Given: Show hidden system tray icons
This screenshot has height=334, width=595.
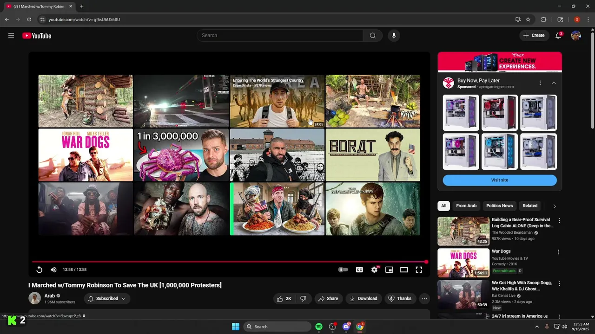Looking at the screenshot, I should tap(537, 327).
